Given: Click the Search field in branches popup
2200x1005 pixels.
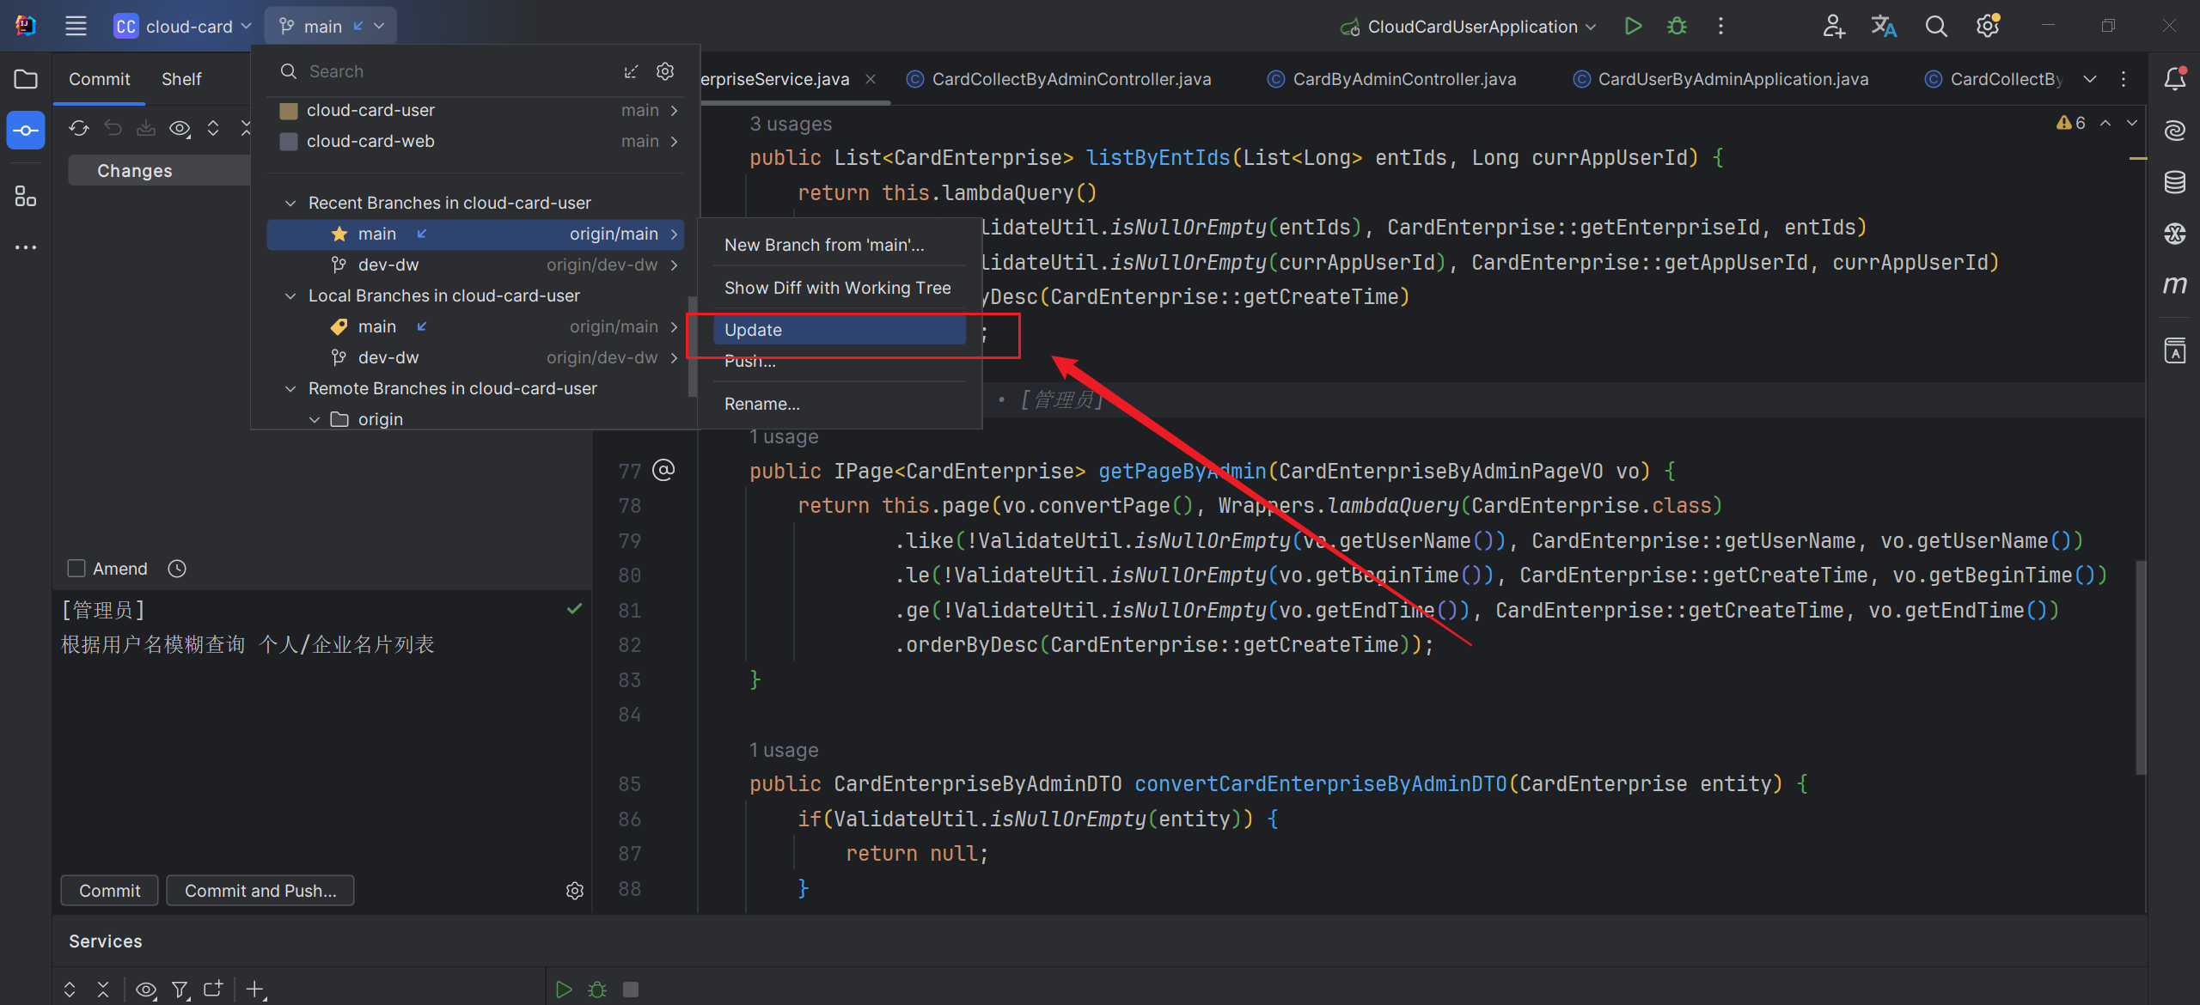Looking at the screenshot, I should (x=447, y=71).
